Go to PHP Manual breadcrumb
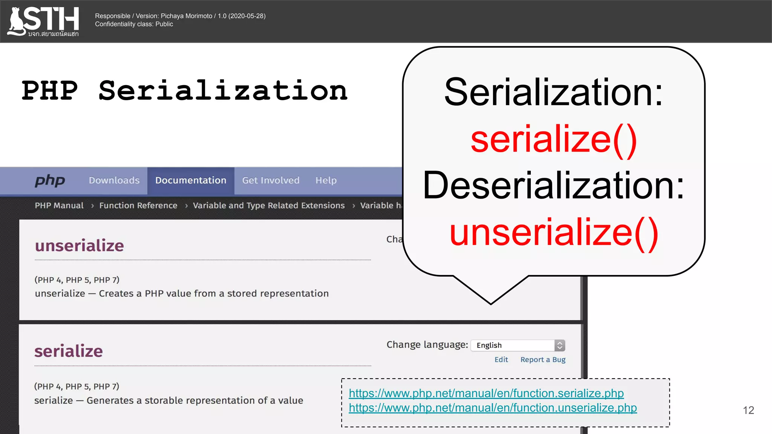 (59, 206)
